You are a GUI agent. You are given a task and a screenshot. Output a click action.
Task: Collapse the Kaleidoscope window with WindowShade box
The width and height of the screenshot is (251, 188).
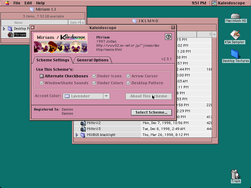[173, 28]
